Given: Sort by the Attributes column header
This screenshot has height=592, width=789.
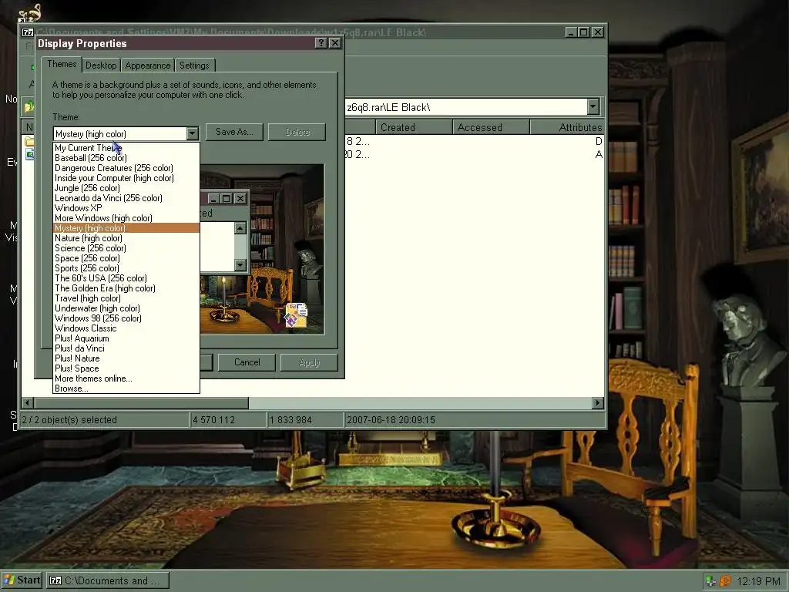Looking at the screenshot, I should [x=566, y=127].
